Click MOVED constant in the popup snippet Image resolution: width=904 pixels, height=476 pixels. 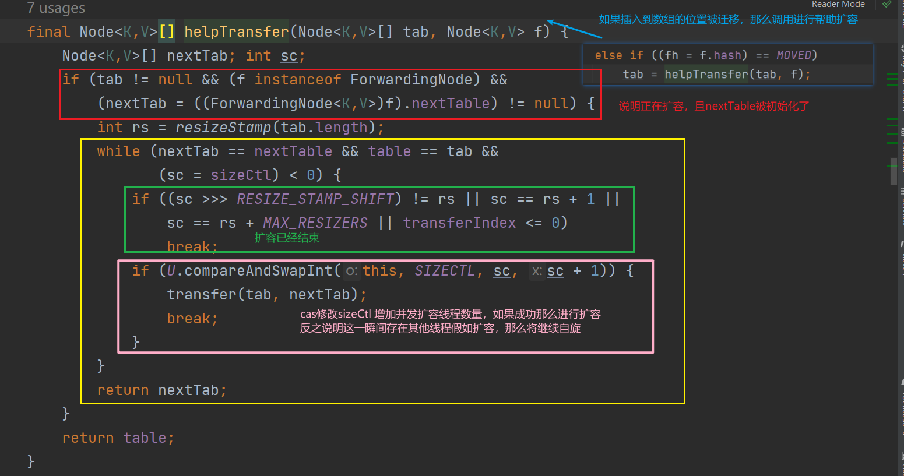(793, 55)
